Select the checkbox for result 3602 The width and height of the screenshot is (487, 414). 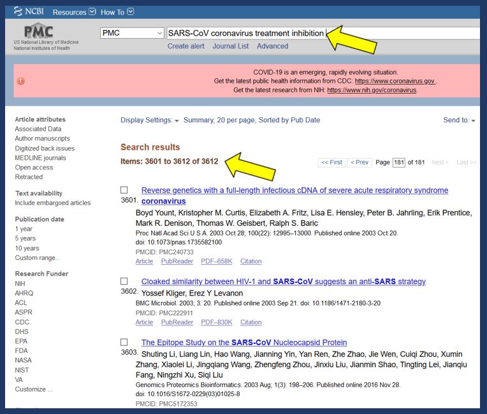(x=124, y=282)
